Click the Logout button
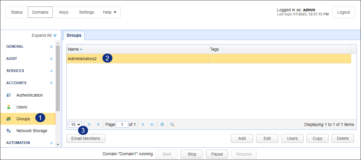 [x=343, y=12]
